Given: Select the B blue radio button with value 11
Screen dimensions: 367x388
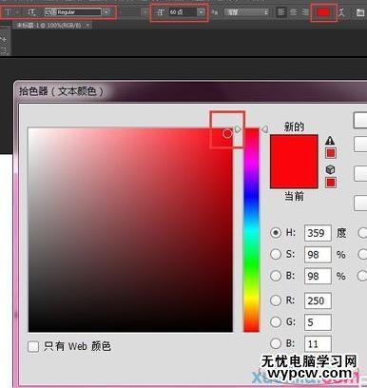Looking at the screenshot, I should [276, 343].
